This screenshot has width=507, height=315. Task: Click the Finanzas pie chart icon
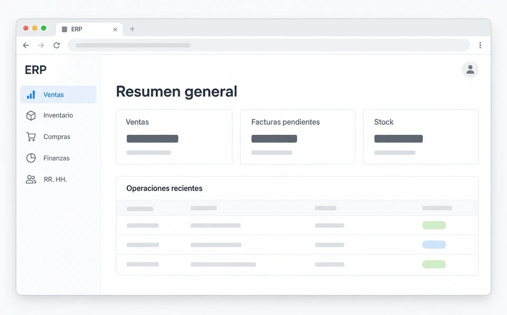coord(31,158)
